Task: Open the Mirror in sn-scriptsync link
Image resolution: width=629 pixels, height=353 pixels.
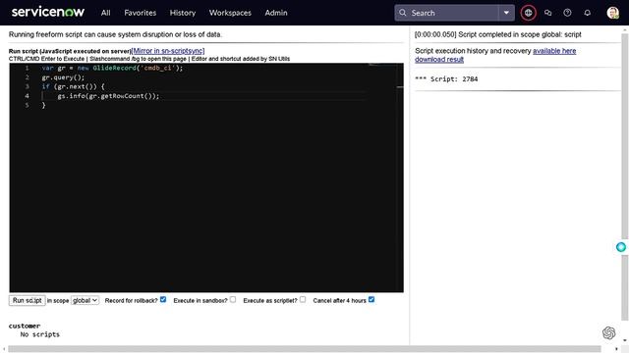Action: click(x=168, y=51)
